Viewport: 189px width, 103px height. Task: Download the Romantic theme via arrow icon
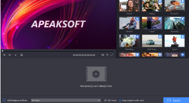tap(183, 1)
